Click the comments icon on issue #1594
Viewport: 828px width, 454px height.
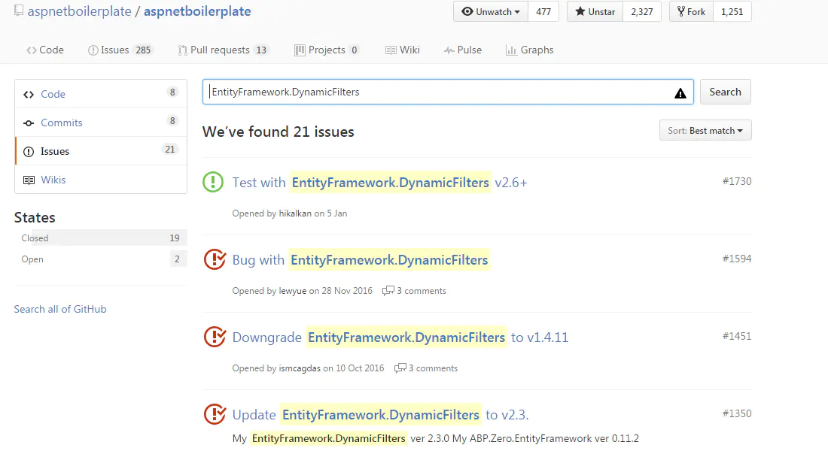pyautogui.click(x=388, y=291)
